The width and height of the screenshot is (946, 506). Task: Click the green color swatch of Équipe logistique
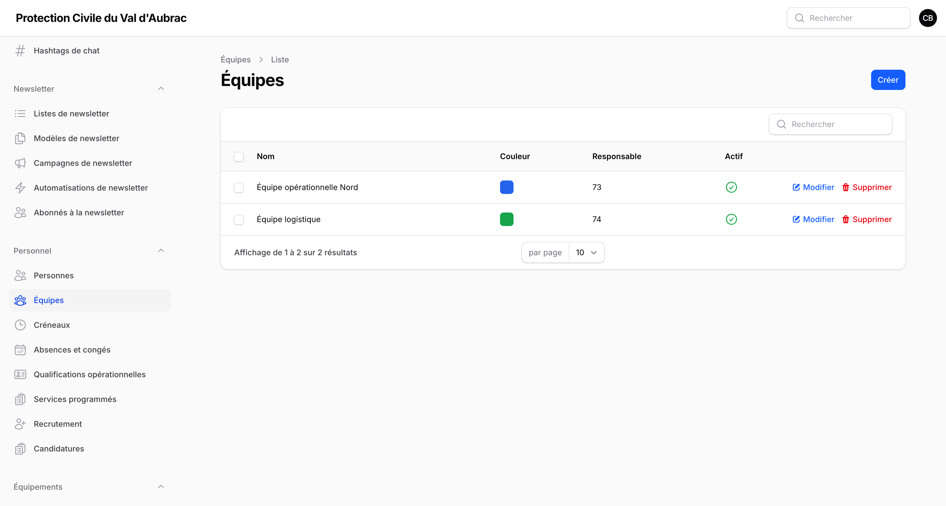point(507,219)
